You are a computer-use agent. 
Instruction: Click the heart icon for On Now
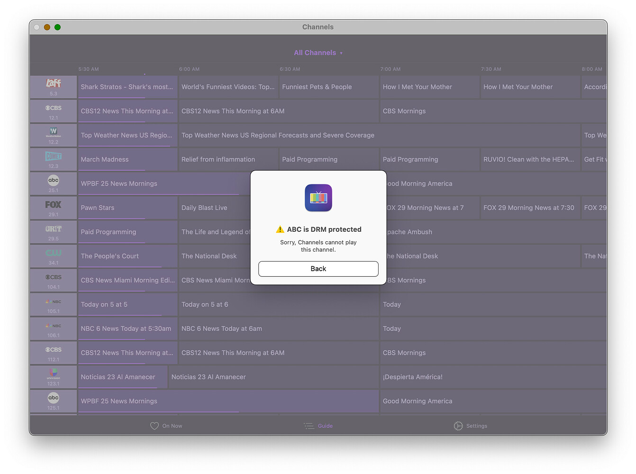pos(154,426)
